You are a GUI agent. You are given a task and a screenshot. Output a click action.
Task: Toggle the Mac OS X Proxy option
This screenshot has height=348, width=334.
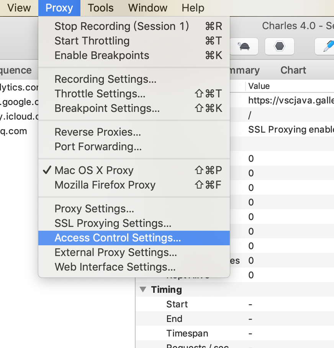[134, 171]
